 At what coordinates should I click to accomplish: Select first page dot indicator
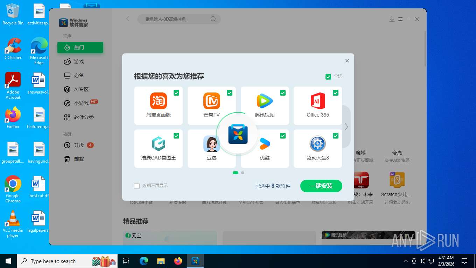click(x=236, y=173)
